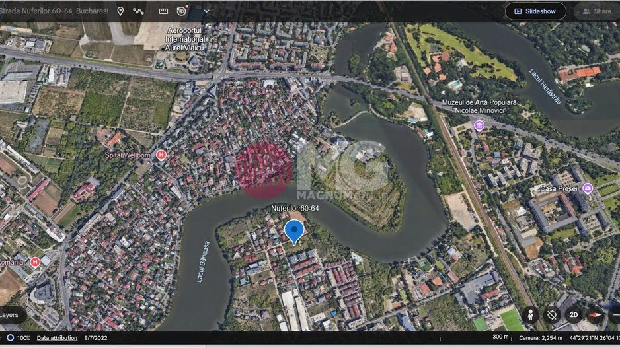Select the Spital Wellborn hospital marker

[161, 155]
